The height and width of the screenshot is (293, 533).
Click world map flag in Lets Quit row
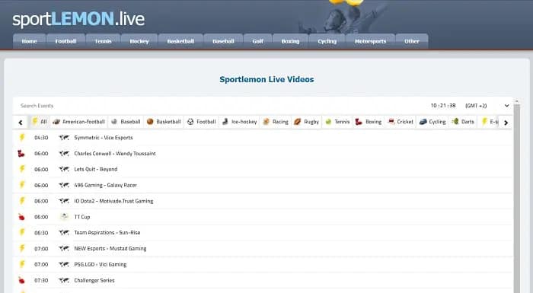coord(64,169)
